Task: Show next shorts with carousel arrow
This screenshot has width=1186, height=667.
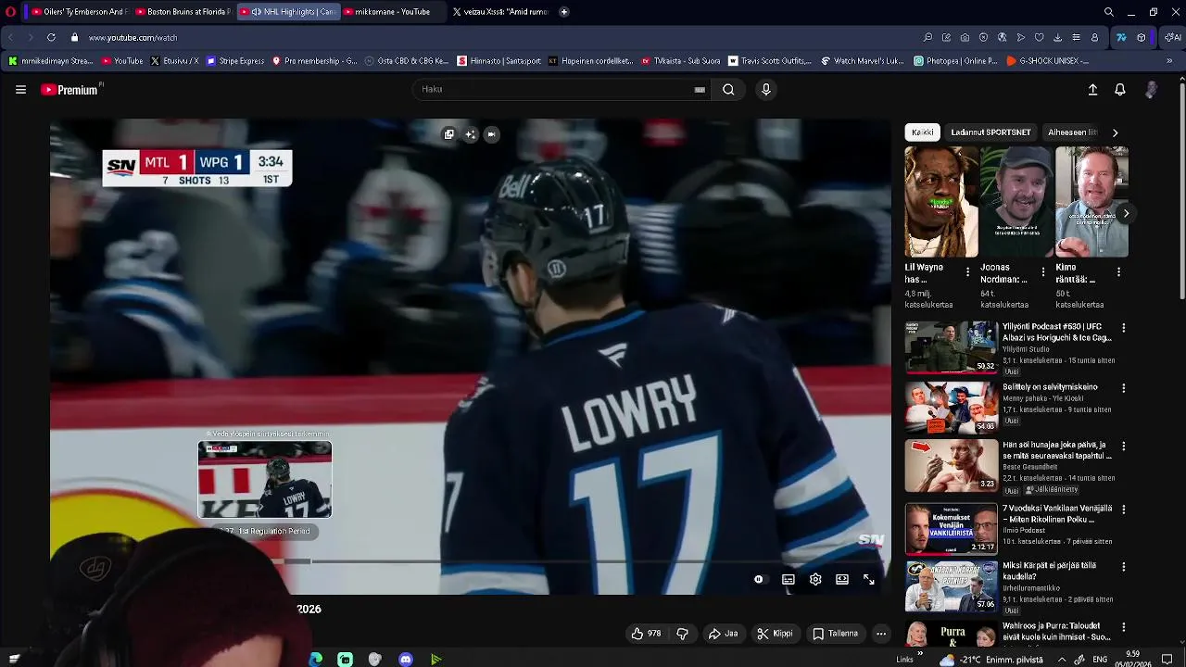Action: [1126, 213]
